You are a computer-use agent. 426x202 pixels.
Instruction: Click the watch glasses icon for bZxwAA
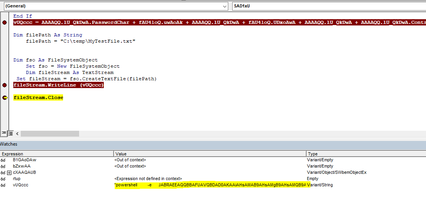(x=3, y=166)
